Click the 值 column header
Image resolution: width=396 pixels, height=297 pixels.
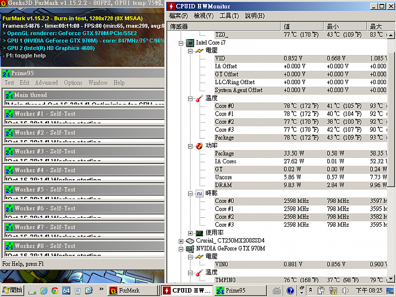click(302, 26)
